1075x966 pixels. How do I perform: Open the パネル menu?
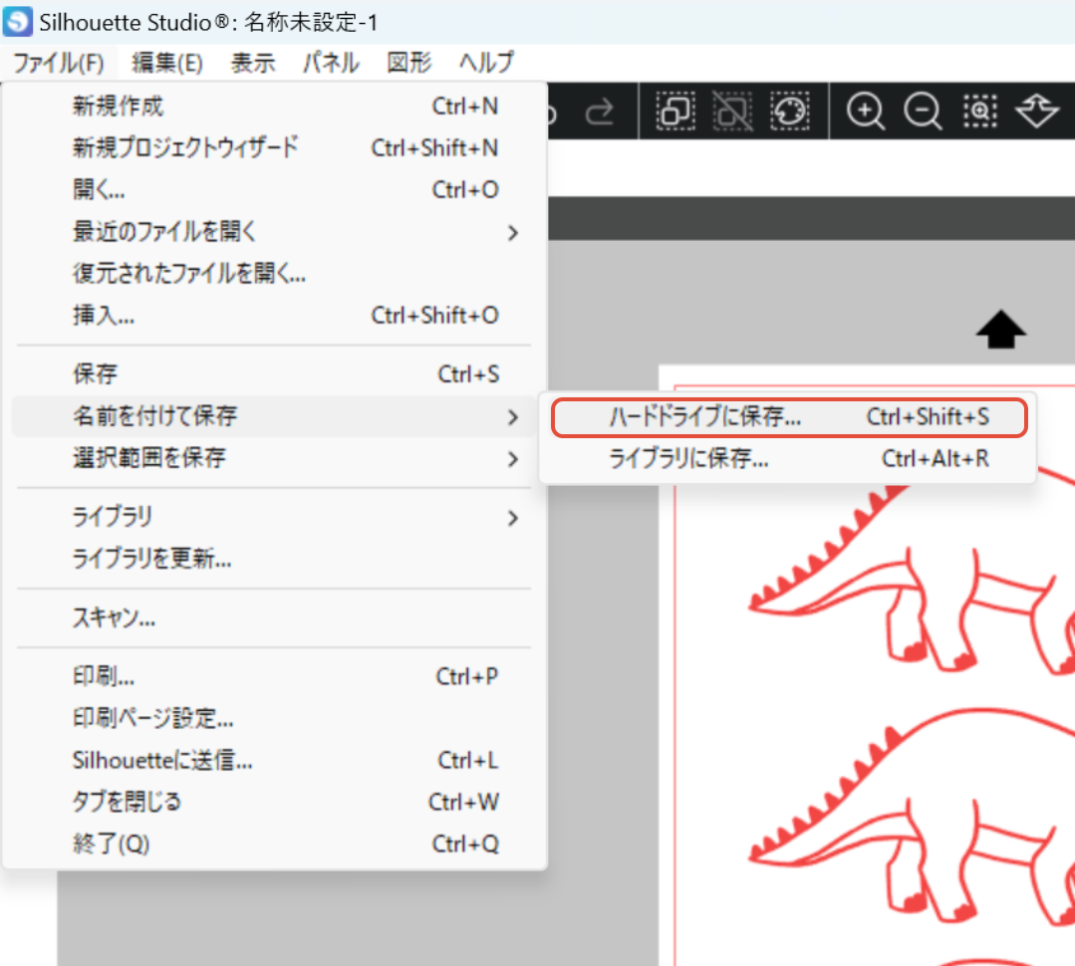[331, 63]
